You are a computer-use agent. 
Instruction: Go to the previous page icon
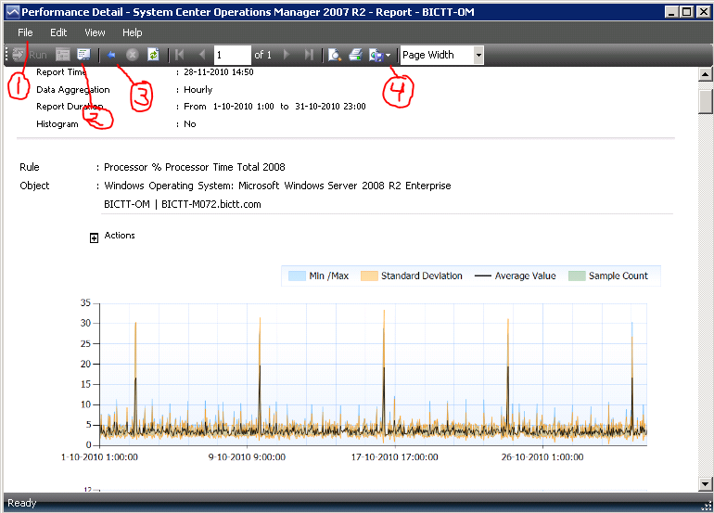click(x=202, y=55)
